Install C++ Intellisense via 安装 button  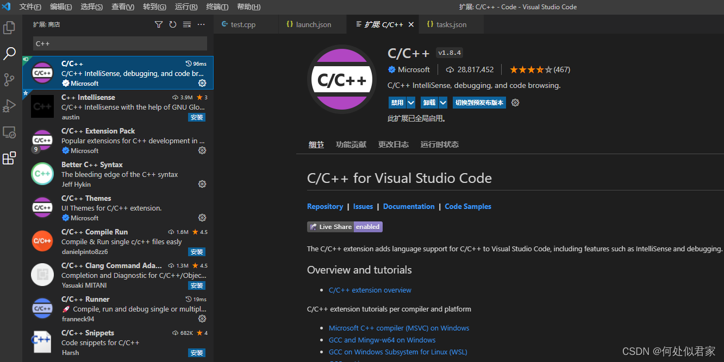click(197, 117)
